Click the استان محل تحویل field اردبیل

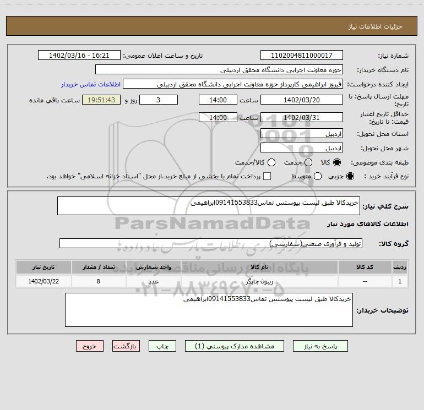tap(302, 134)
